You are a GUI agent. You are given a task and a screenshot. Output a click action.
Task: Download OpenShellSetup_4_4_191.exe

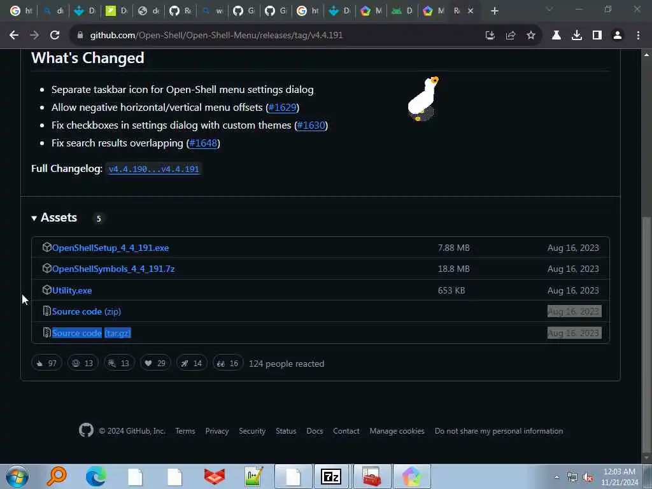(110, 248)
